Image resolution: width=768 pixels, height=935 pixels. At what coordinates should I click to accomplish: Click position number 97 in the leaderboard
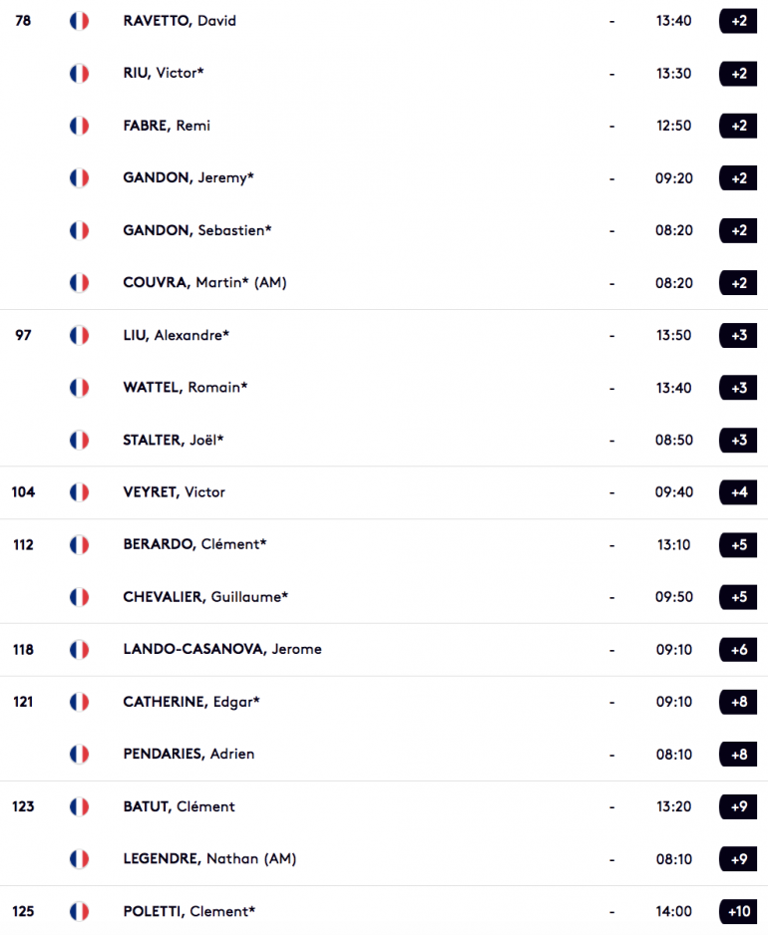pos(23,335)
